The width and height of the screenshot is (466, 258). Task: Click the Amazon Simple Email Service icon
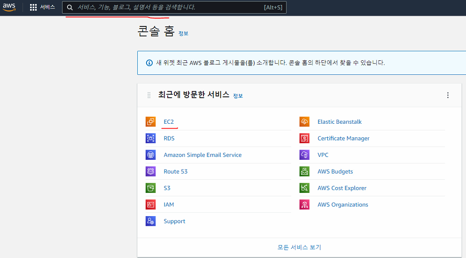[x=150, y=155]
